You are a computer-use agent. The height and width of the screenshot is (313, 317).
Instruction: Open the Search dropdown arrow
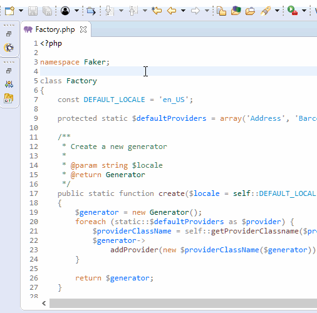coord(277,11)
